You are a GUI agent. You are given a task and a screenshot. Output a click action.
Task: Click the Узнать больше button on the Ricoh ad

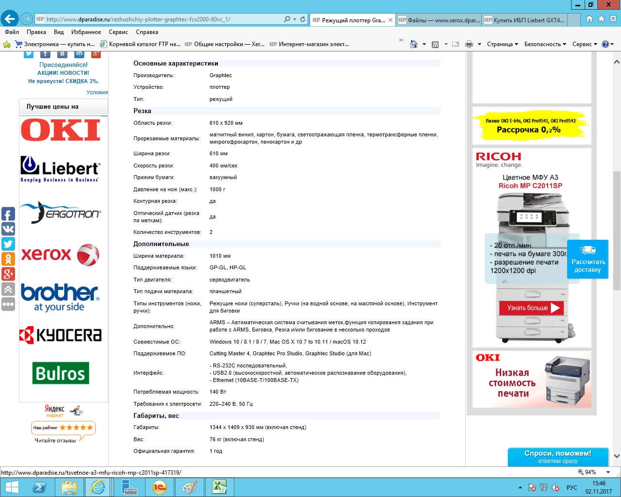532,308
